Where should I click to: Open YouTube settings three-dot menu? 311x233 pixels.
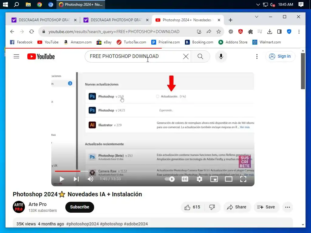[x=257, y=56]
